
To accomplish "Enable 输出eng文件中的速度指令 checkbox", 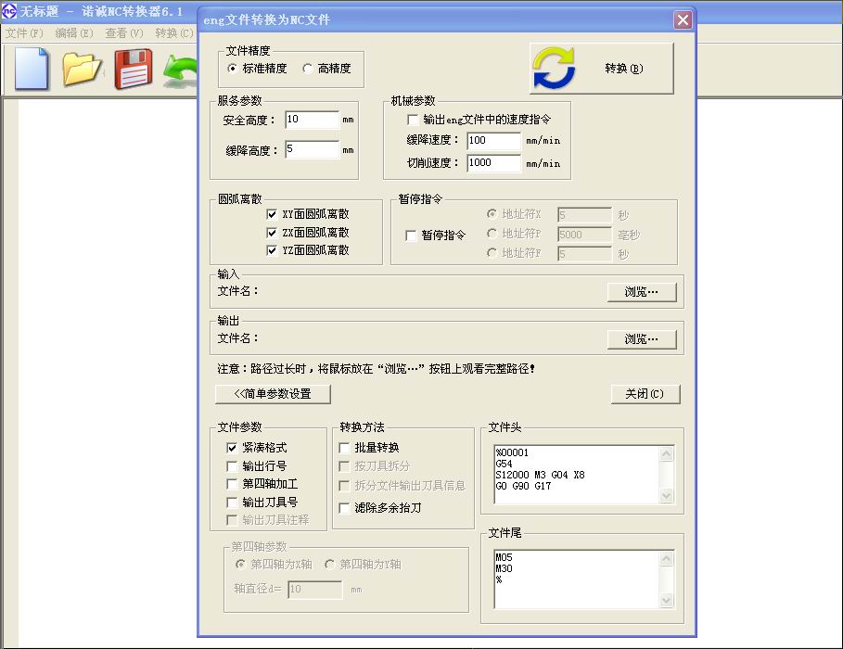I will tap(414, 121).
